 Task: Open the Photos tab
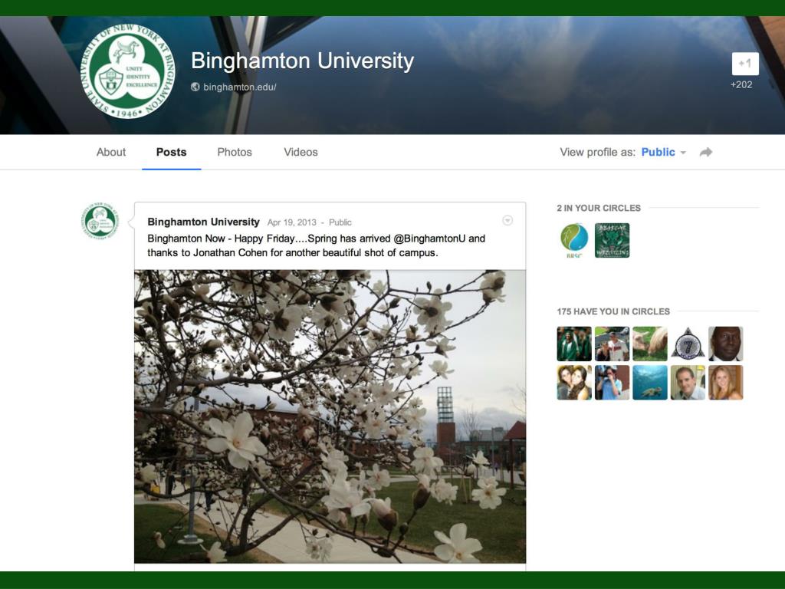point(235,153)
